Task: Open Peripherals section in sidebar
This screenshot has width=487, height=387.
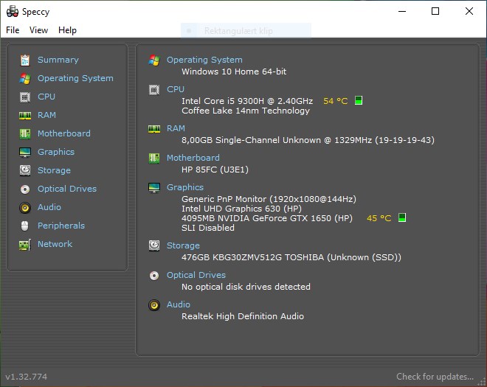Action: tap(61, 226)
